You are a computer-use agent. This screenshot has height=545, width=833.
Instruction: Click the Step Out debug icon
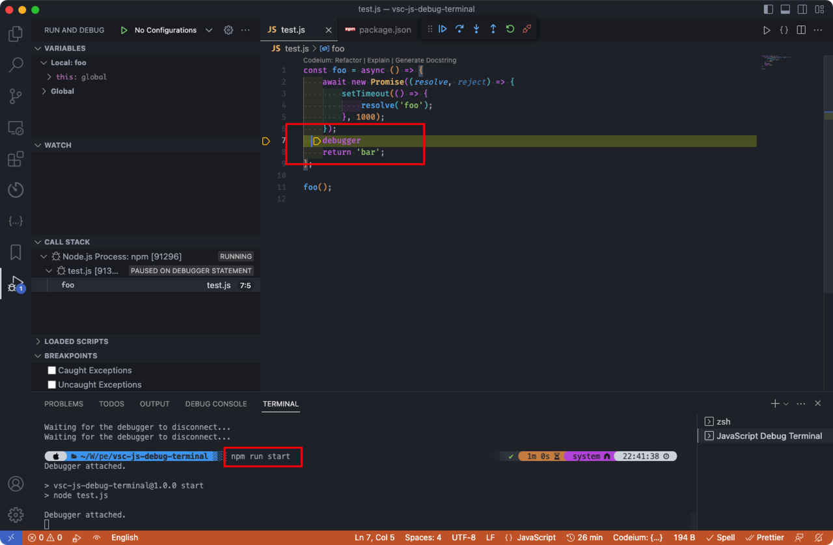pyautogui.click(x=493, y=29)
